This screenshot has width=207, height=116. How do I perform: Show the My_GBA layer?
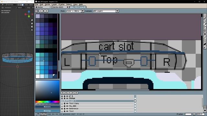pyautogui.click(x=62, y=106)
